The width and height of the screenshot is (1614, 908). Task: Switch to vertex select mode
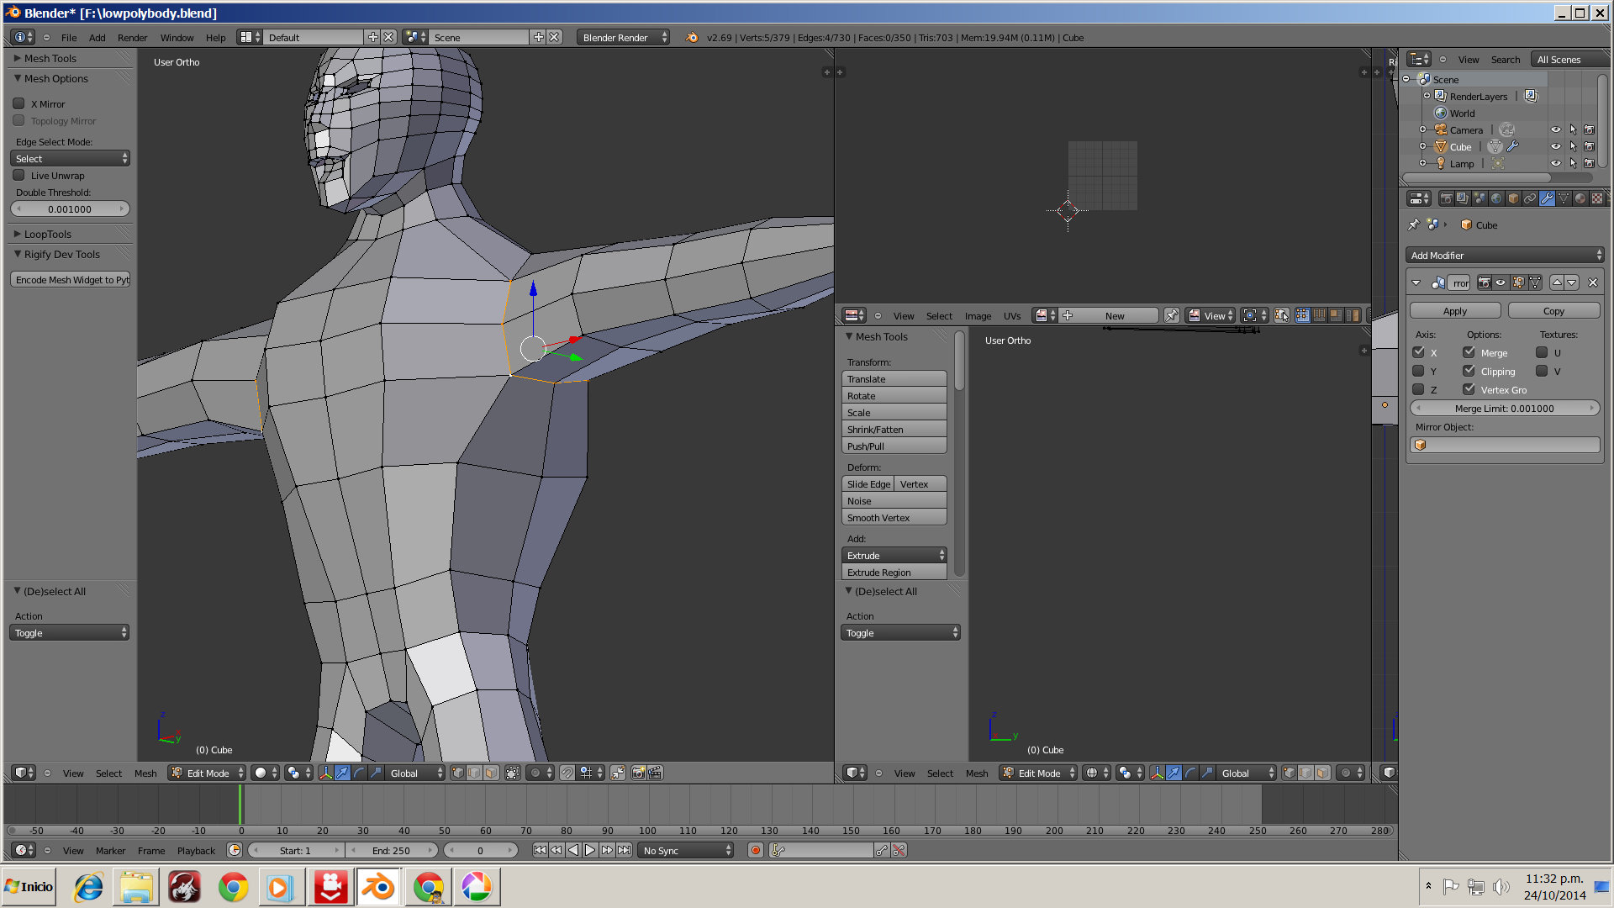coord(458,773)
